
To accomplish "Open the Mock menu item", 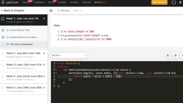I will point(51,2).
